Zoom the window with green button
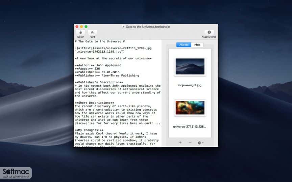 coord(86,27)
